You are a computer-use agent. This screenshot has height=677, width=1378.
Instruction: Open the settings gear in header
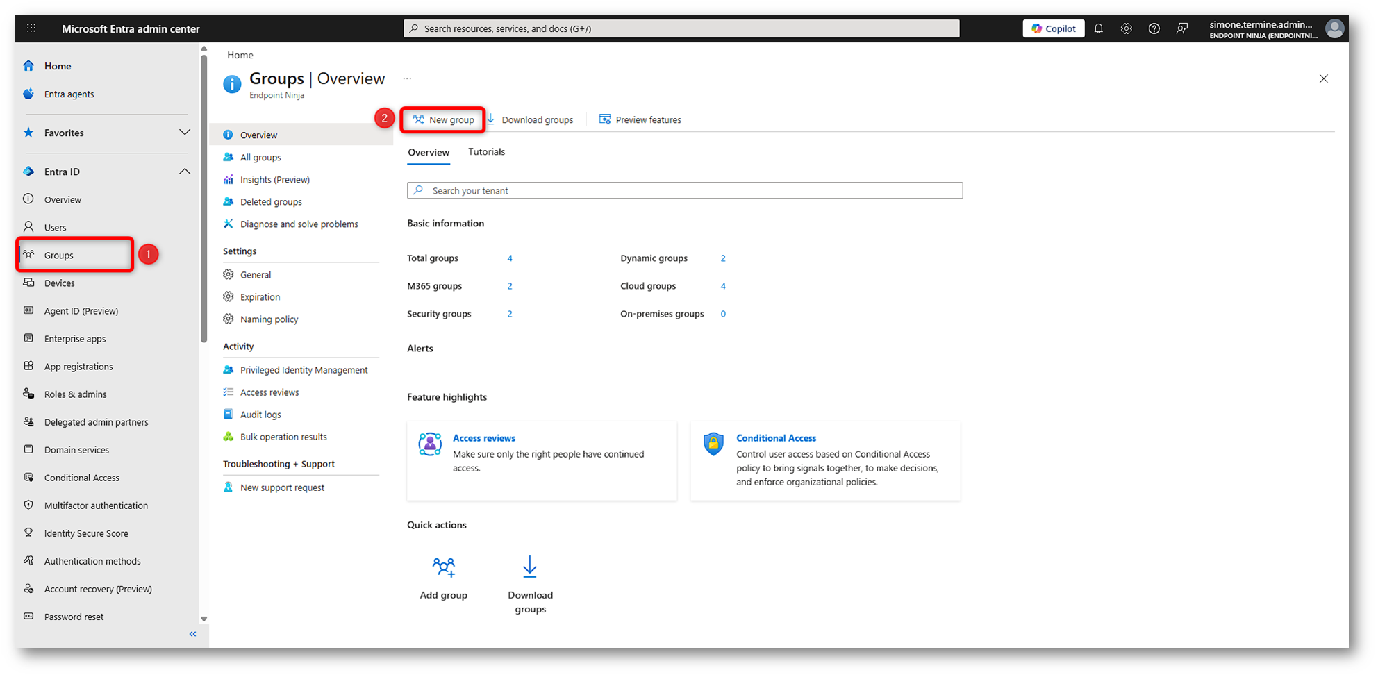(x=1126, y=28)
